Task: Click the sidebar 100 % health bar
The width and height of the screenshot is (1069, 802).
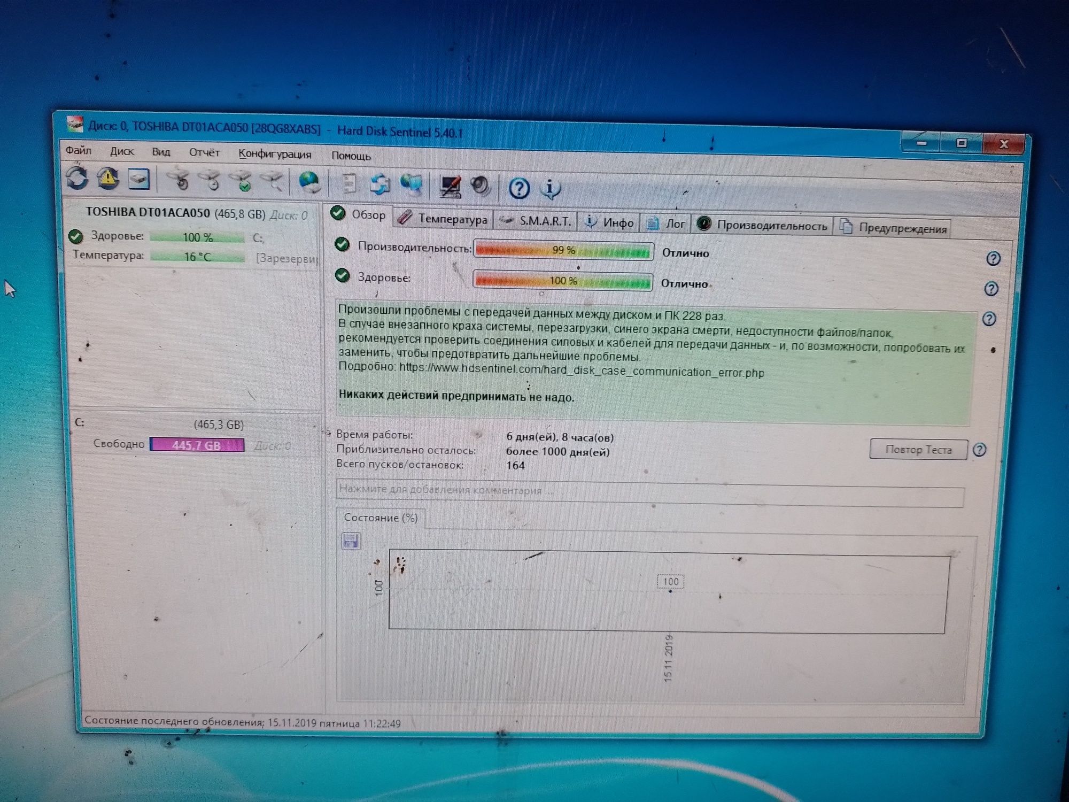Action: 197,237
